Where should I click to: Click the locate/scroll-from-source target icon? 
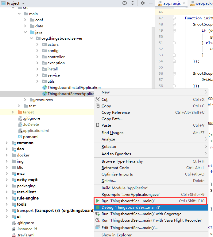tap(125, 3)
